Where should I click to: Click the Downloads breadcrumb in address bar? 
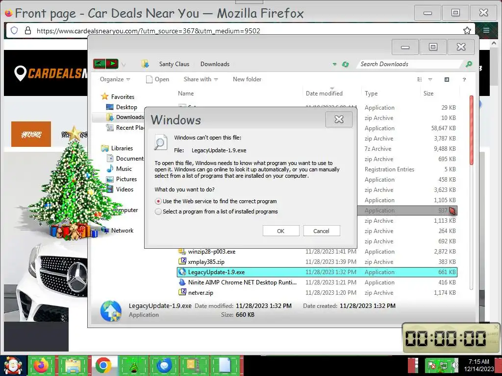click(x=215, y=64)
